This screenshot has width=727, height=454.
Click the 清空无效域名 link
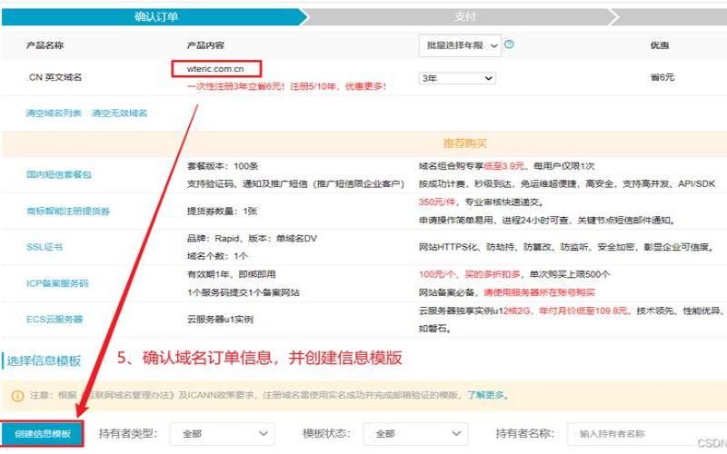point(119,113)
